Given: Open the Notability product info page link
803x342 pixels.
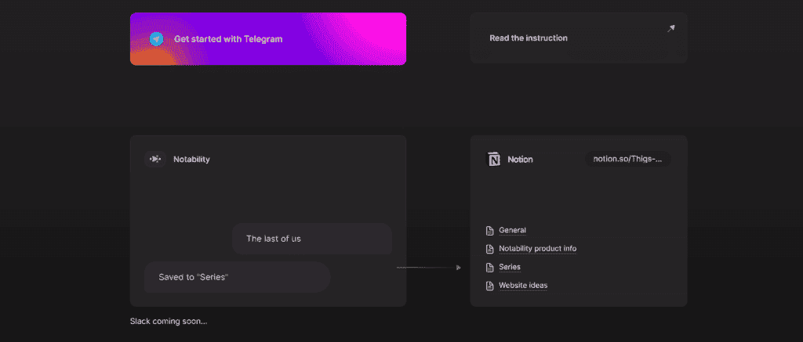Looking at the screenshot, I should click(538, 249).
